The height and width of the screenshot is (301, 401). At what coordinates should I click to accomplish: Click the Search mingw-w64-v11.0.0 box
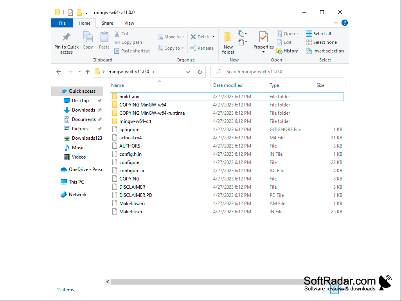pyautogui.click(x=277, y=72)
